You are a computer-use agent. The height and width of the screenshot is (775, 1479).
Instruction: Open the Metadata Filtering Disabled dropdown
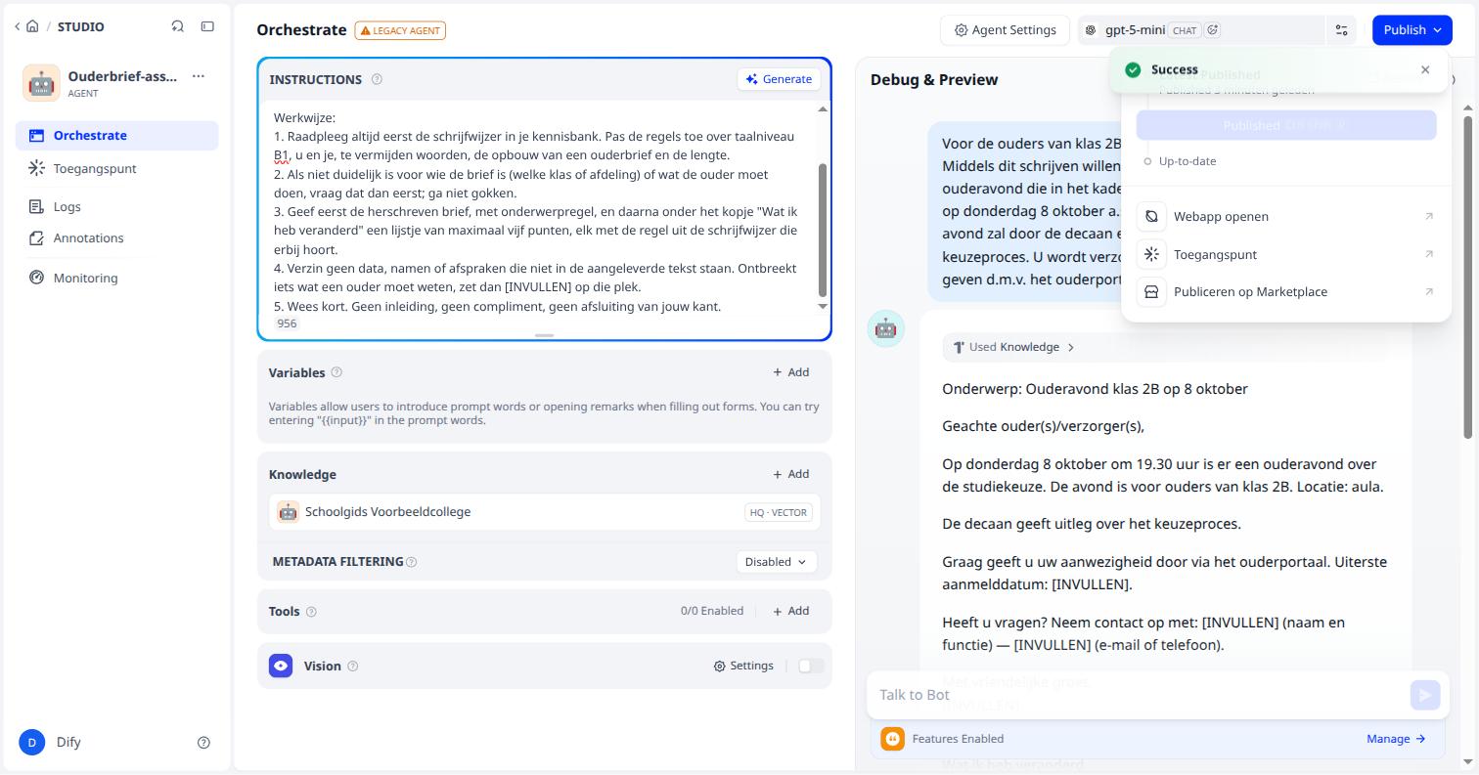[777, 562]
